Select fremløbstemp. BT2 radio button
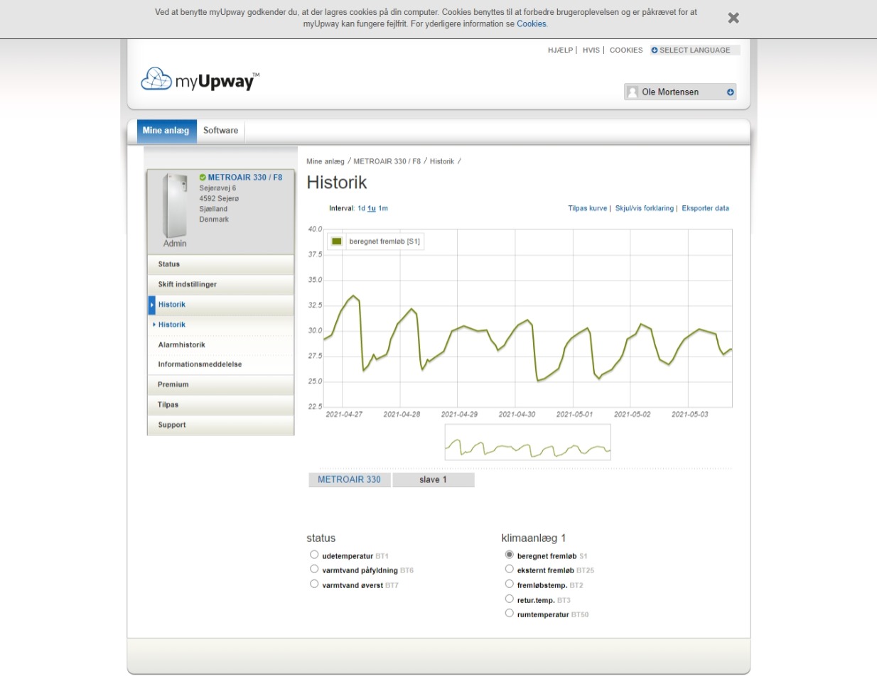 [509, 584]
